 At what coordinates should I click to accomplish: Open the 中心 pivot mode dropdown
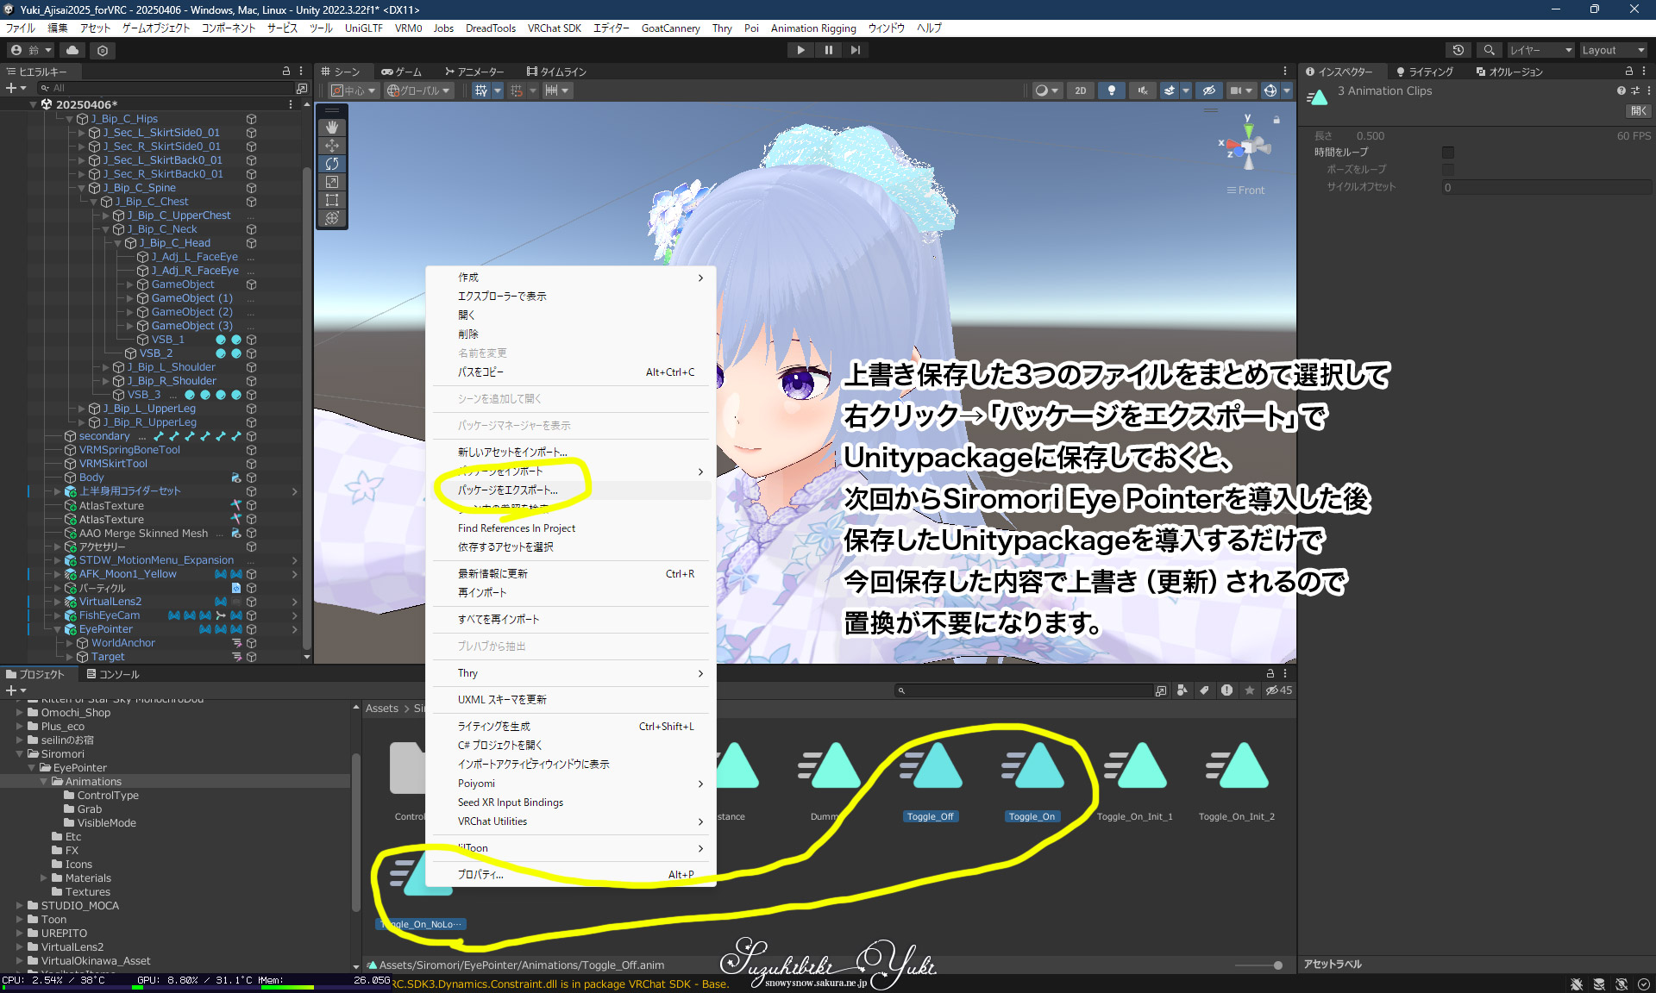click(354, 91)
